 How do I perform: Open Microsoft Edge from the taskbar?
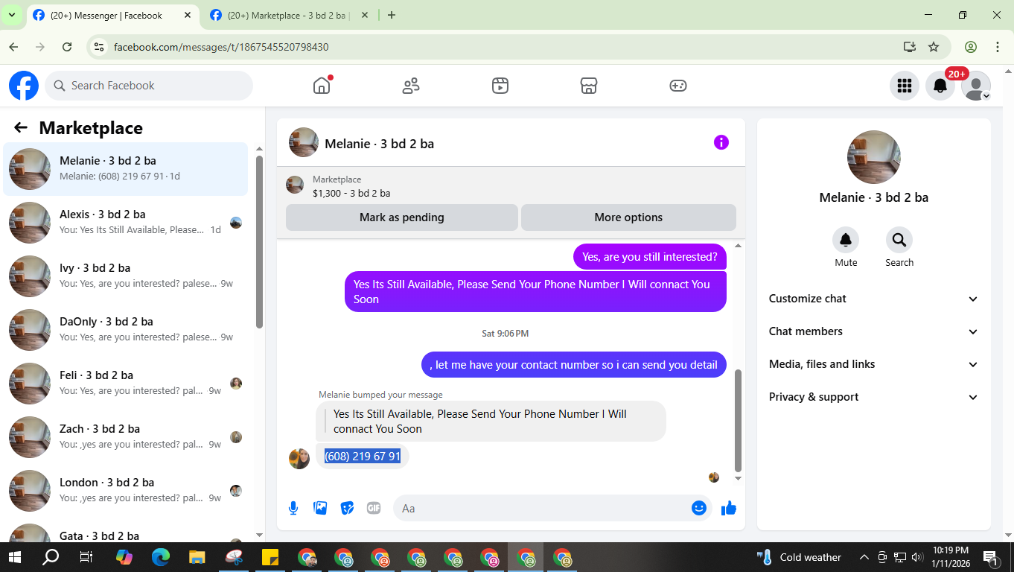coord(161,557)
